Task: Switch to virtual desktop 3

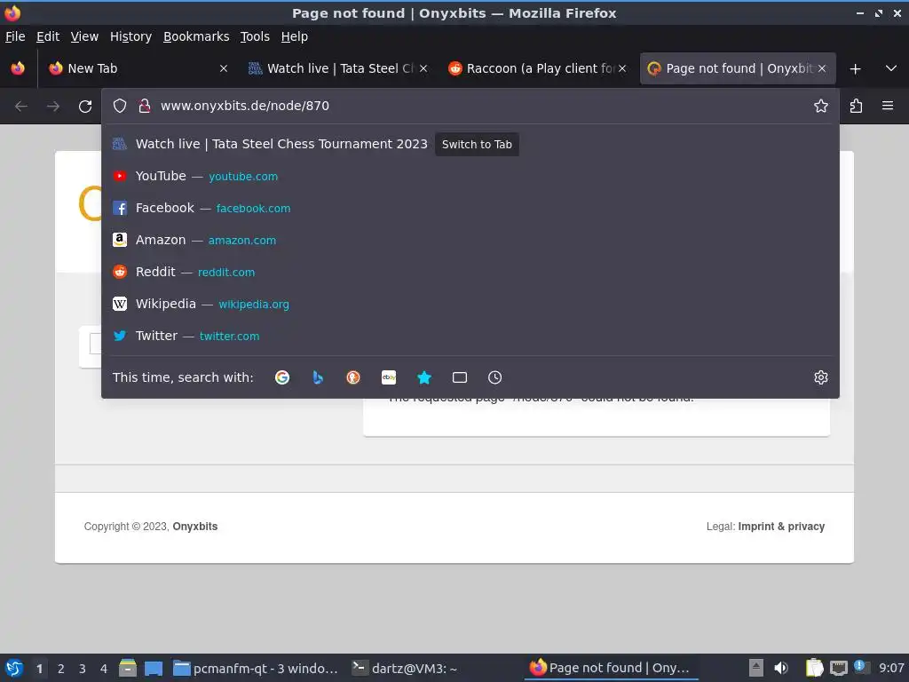Action: [82, 669]
